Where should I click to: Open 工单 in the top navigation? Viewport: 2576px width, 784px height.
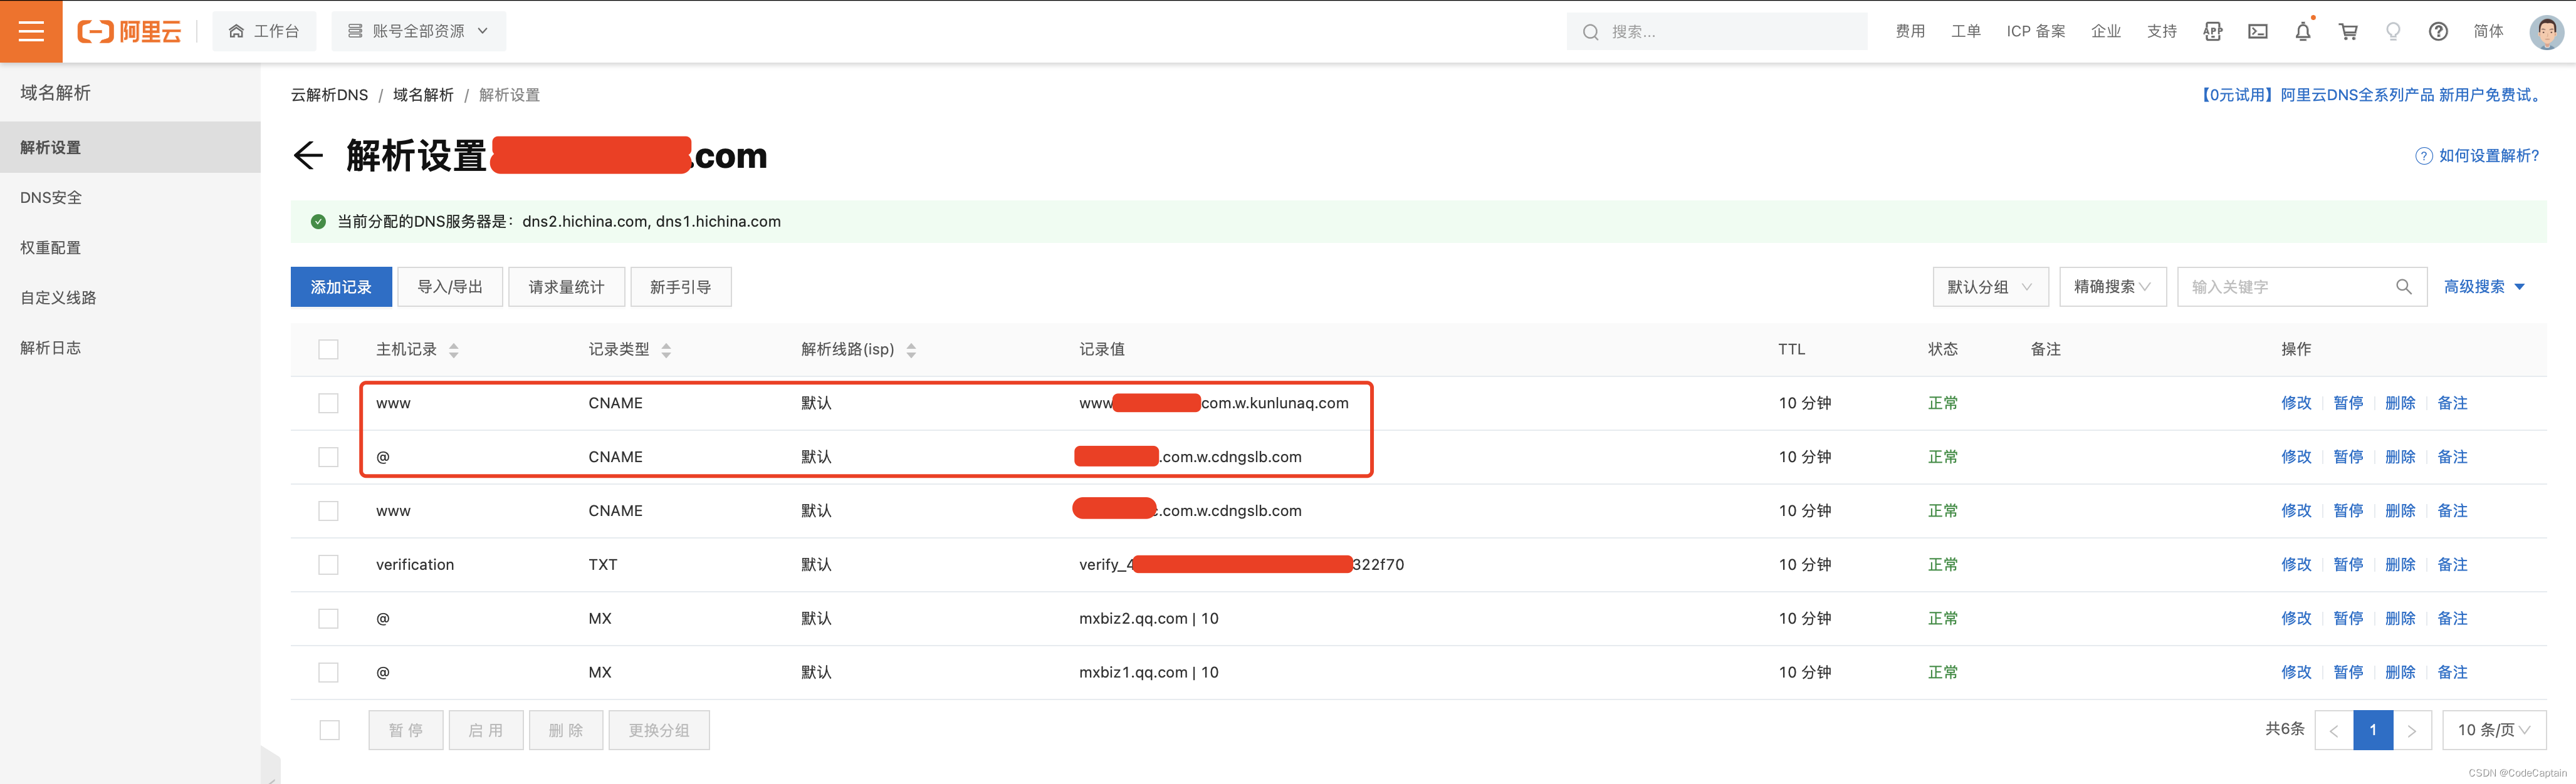tap(1966, 32)
